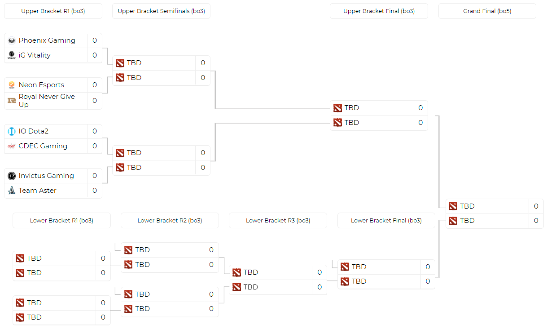This screenshot has width=547, height=329.
Task: Open the Phoenix Gaming team link
Action: (x=47, y=40)
